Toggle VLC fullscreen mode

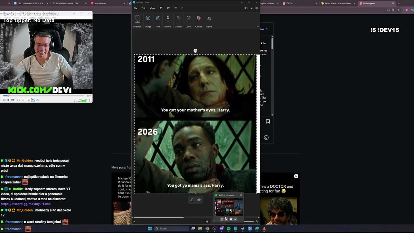click(x=18, y=100)
